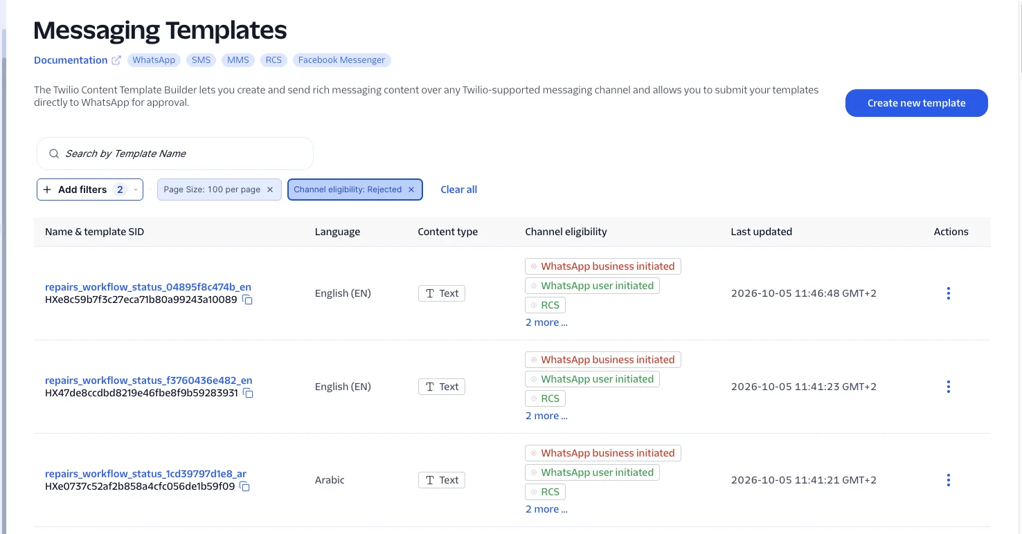This screenshot has width=1022, height=534.
Task: Click the search magnifier icon
Action: tap(54, 154)
